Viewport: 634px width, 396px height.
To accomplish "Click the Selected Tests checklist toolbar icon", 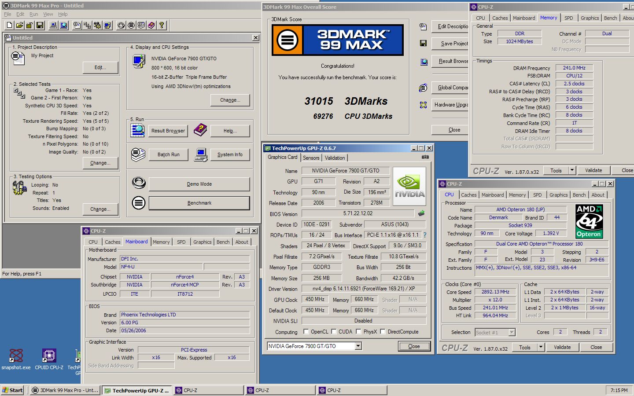I will point(87,25).
